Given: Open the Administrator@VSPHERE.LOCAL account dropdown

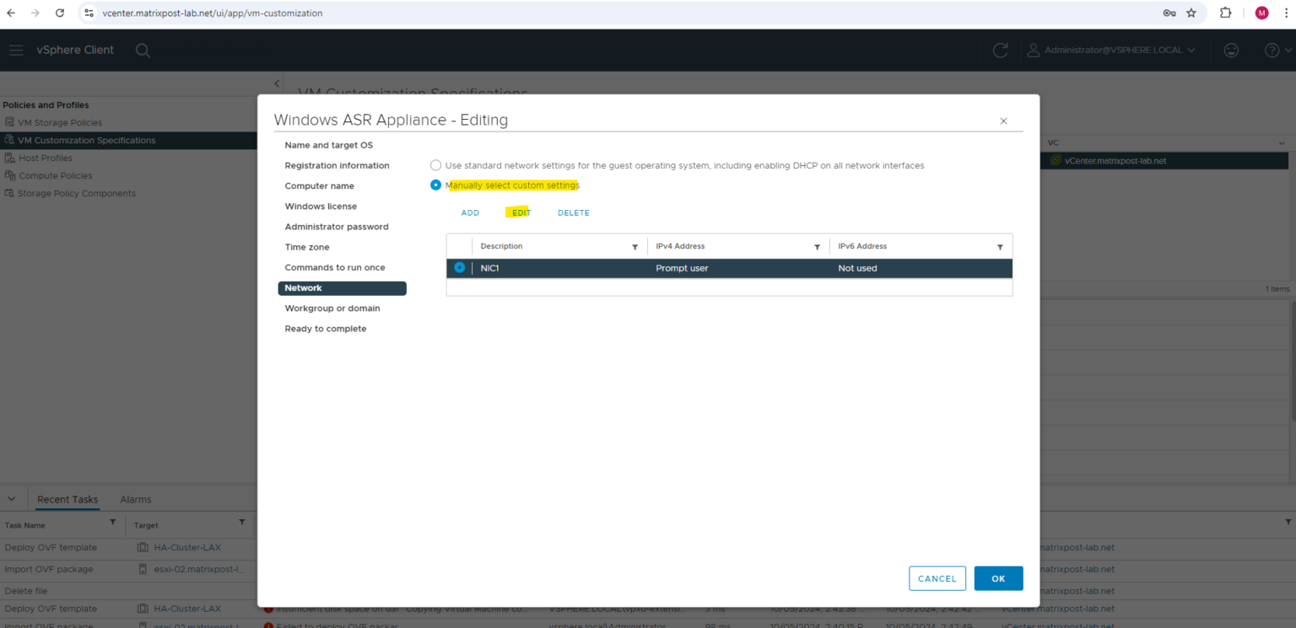Looking at the screenshot, I should tap(1111, 51).
